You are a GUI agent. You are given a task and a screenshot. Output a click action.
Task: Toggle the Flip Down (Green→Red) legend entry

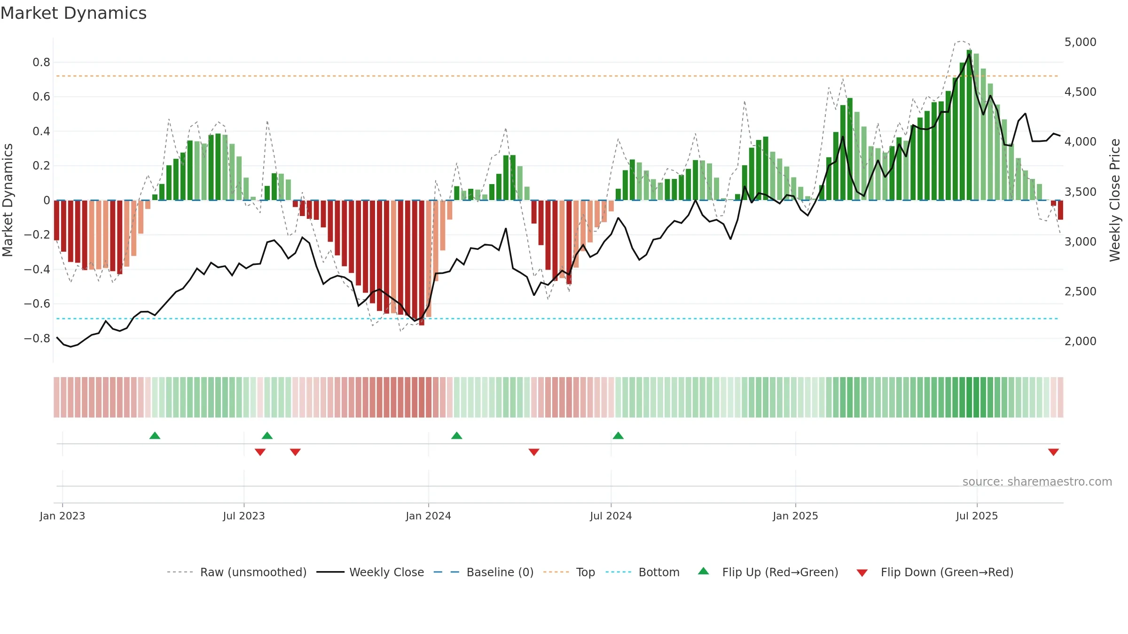[x=935, y=572]
